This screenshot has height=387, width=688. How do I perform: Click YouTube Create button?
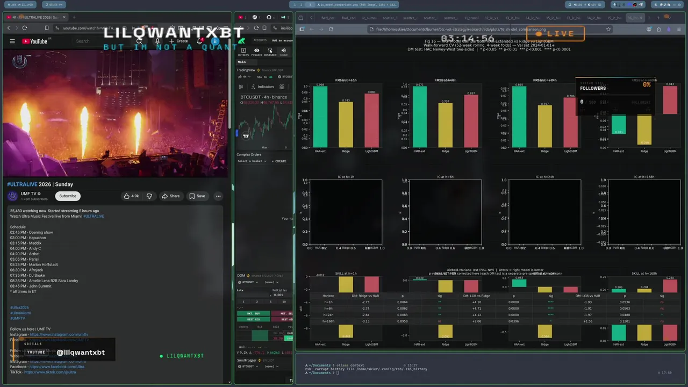[179, 41]
